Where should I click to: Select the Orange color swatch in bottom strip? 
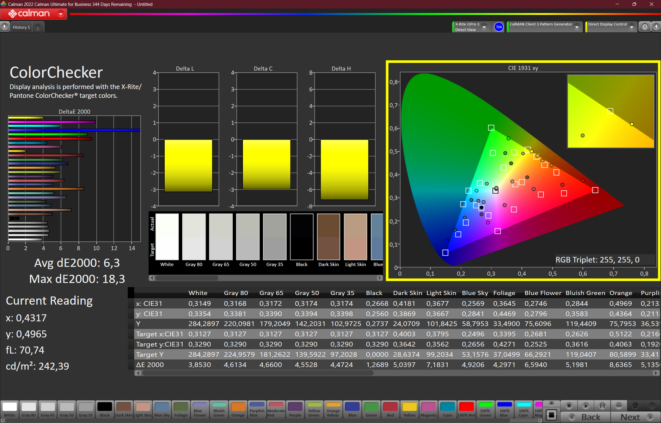tap(238, 409)
